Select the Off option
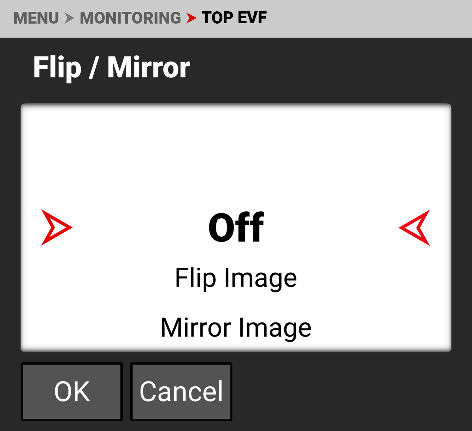472x431 pixels. coord(236,227)
